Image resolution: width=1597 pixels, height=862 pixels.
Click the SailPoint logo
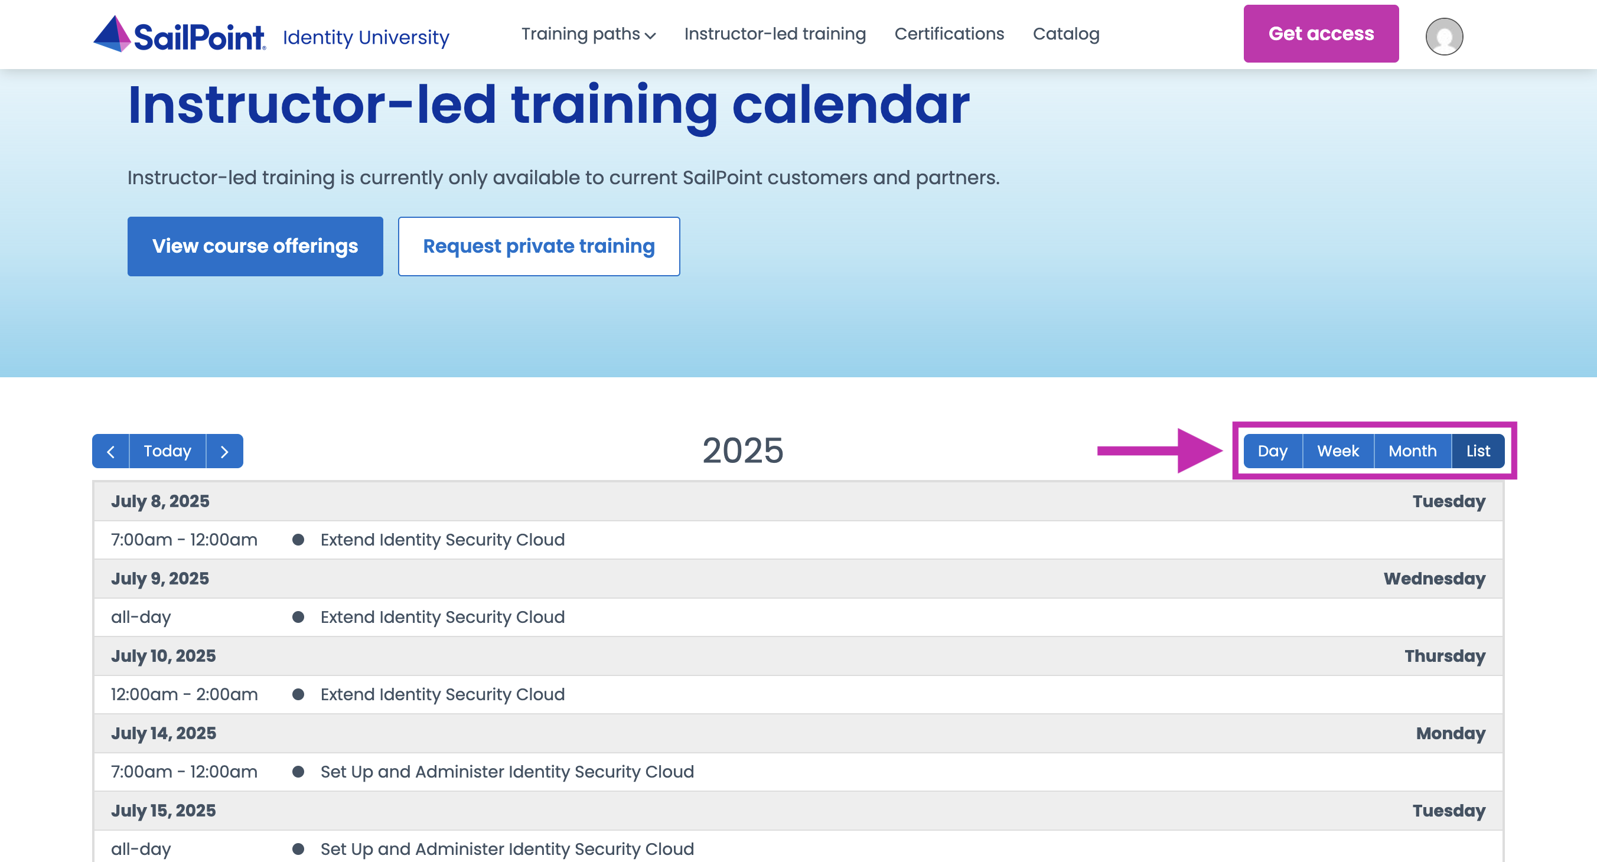coord(180,35)
